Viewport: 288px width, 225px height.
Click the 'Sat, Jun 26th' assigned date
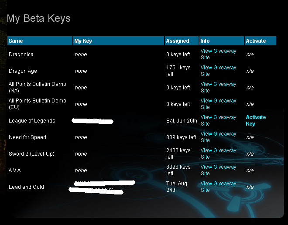[x=182, y=121]
